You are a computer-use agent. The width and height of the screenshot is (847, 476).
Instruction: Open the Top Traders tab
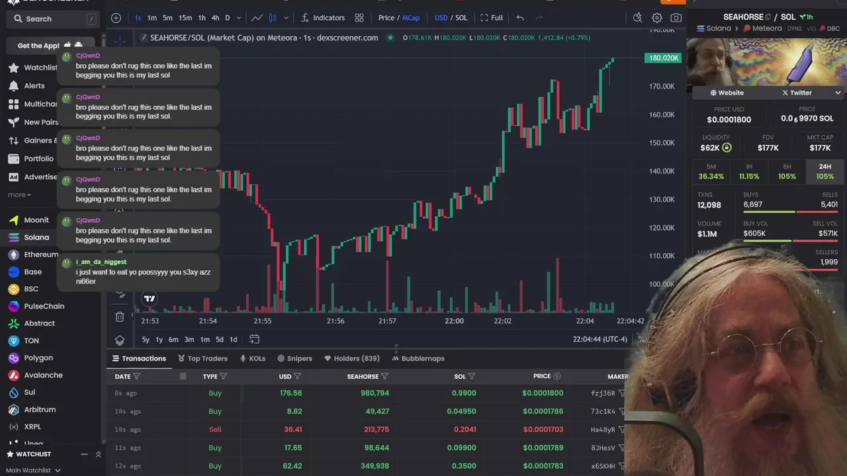tap(202, 358)
